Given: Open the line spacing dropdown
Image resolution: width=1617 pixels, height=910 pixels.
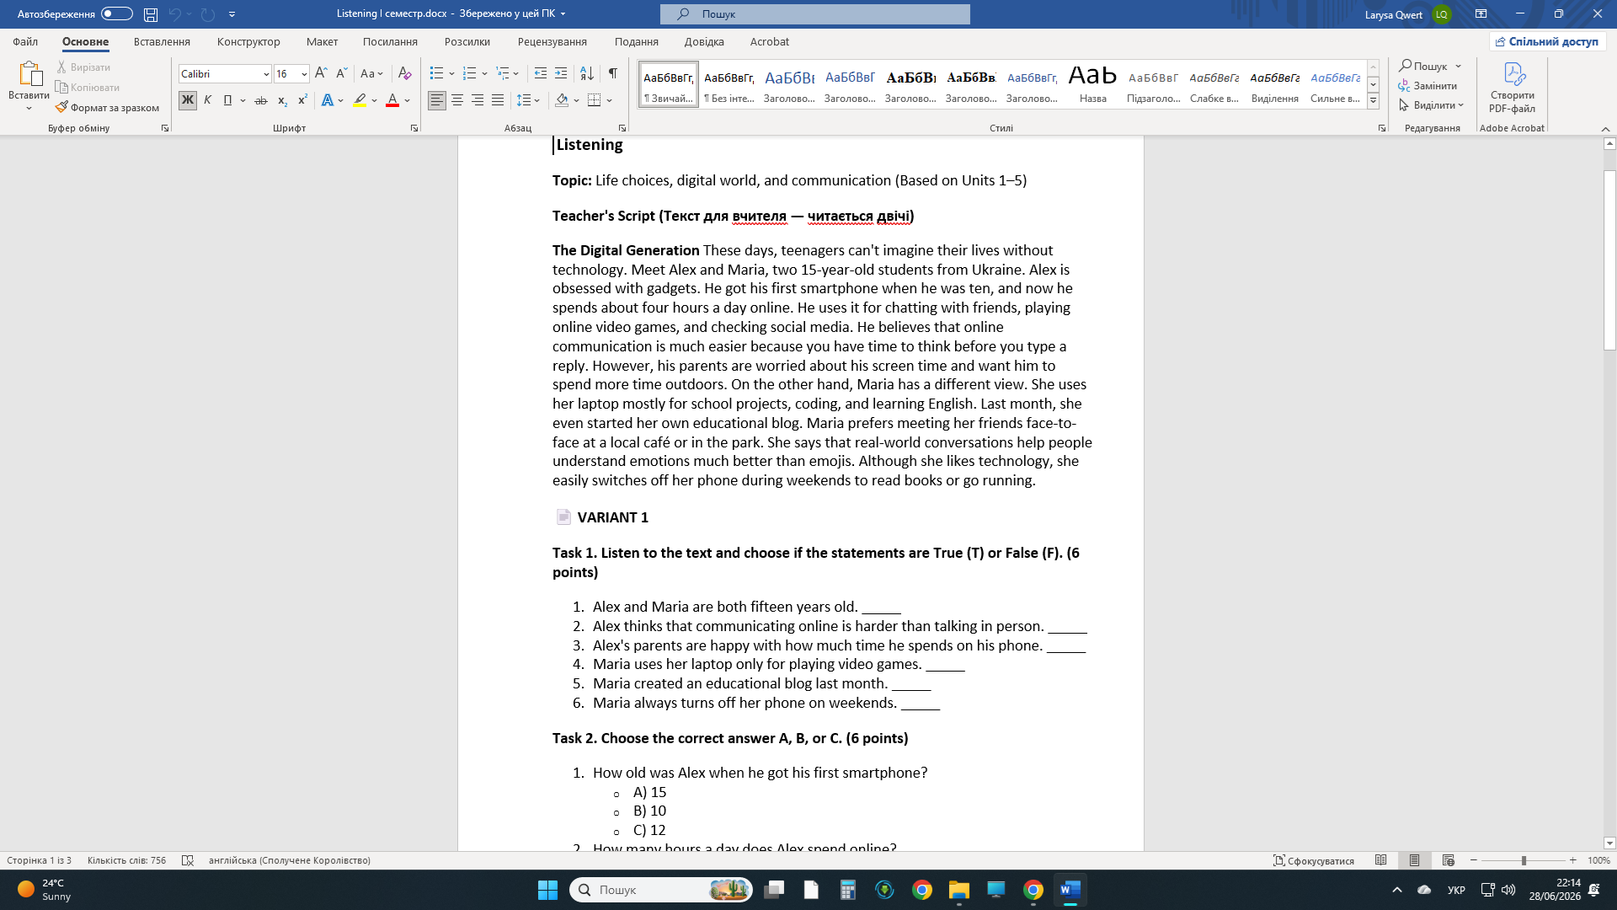Looking at the screenshot, I should (x=528, y=100).
